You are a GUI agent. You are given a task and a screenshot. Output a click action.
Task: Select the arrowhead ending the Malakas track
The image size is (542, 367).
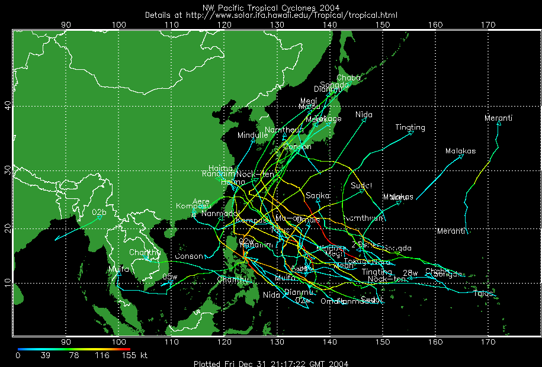click(460, 157)
